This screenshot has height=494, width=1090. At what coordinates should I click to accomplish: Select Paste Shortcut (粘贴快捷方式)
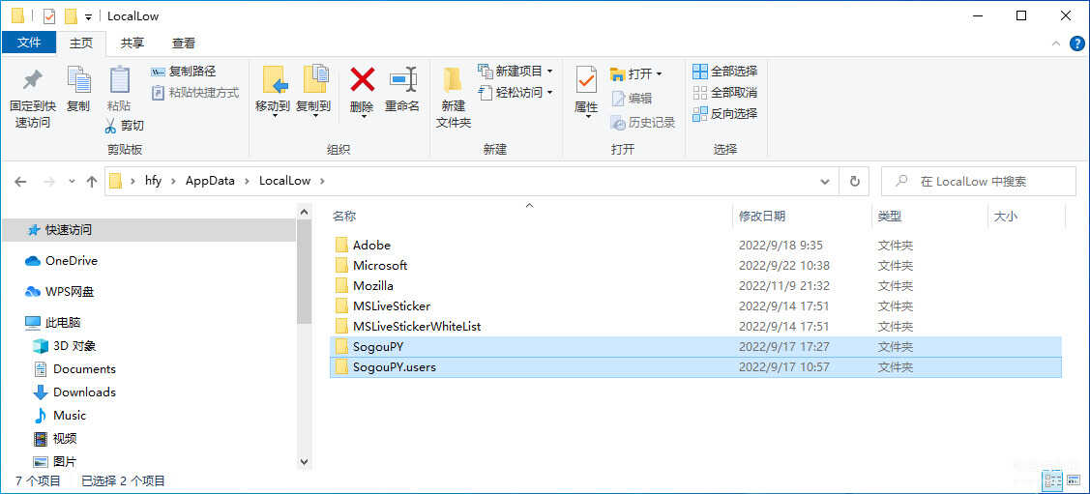coord(195,93)
